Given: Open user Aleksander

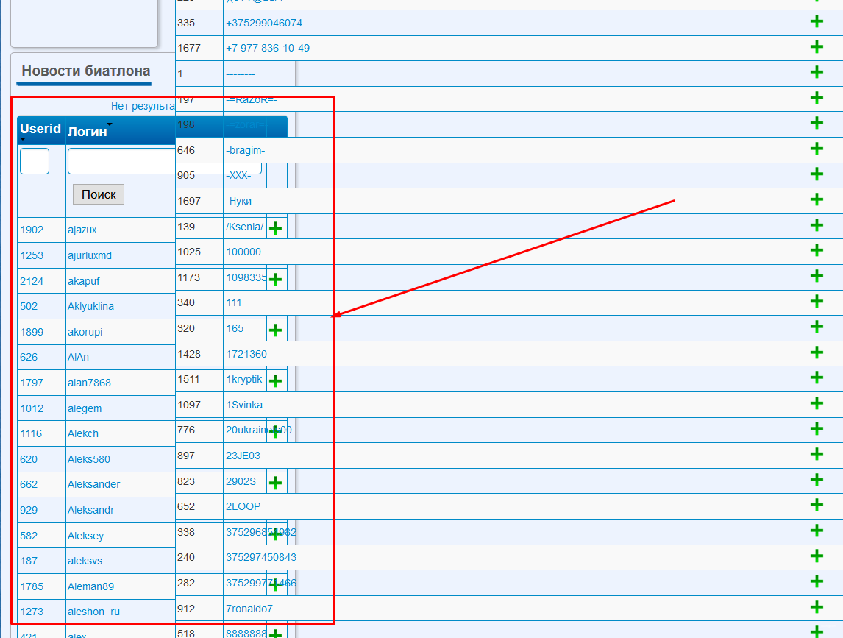Looking at the screenshot, I should click(94, 484).
